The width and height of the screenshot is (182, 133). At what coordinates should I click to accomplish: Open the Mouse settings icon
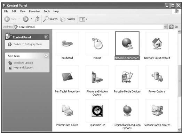click(x=97, y=44)
